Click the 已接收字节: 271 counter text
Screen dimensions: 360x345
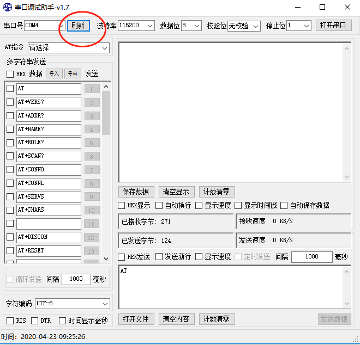[146, 222]
